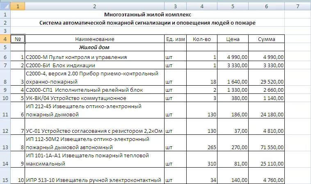Screen dimensions: 311x184
Task: Click price cell 4 990,00 in Цена column
Action: tap(233, 56)
